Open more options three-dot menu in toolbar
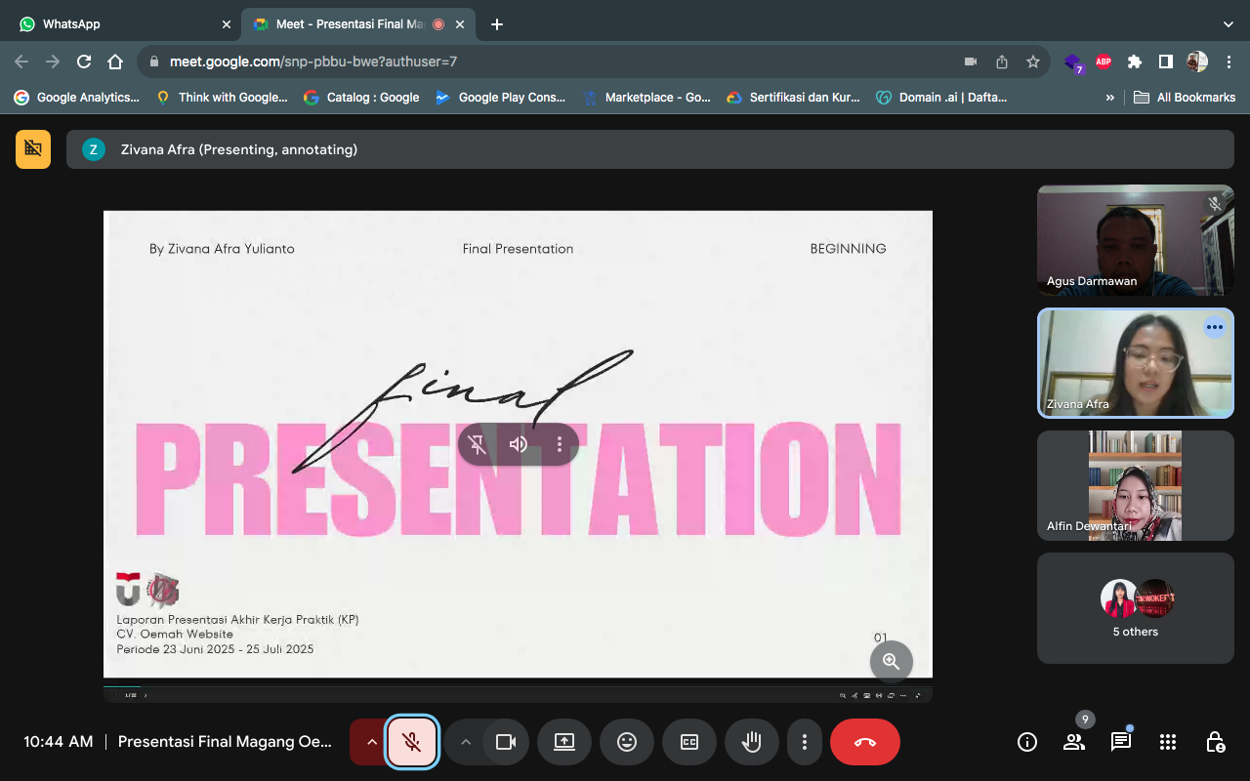 pos(804,742)
